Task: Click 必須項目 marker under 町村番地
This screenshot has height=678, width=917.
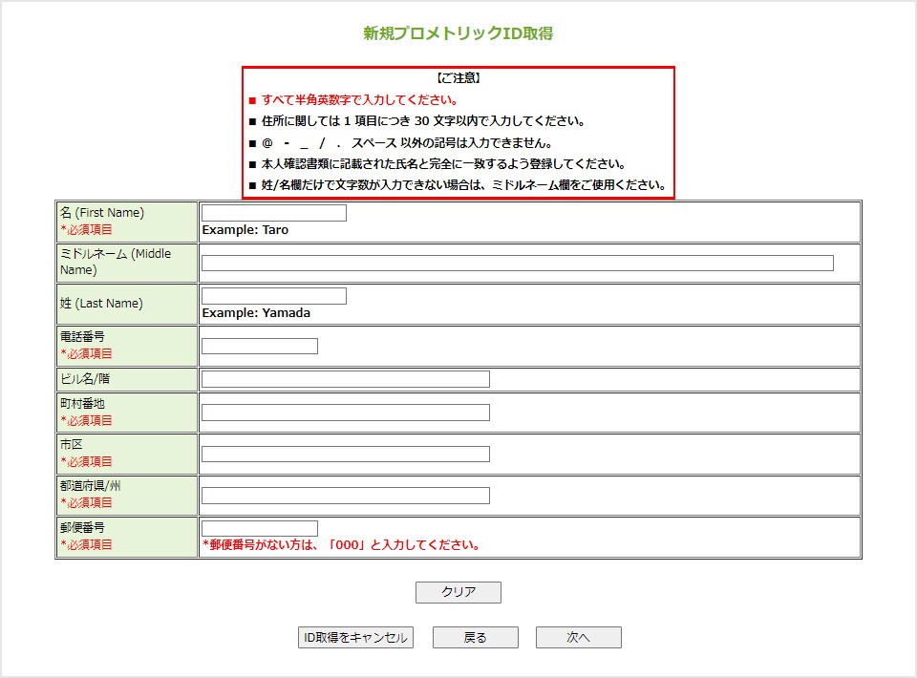Action: click(86, 420)
